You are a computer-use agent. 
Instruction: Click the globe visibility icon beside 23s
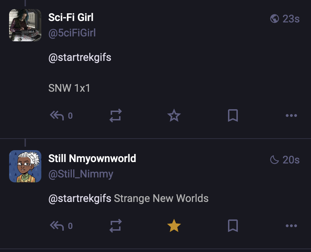click(x=275, y=19)
